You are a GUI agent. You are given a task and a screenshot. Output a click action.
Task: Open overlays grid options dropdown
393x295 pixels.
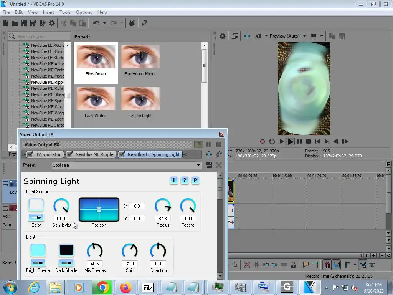pyautogui.click(x=322, y=36)
